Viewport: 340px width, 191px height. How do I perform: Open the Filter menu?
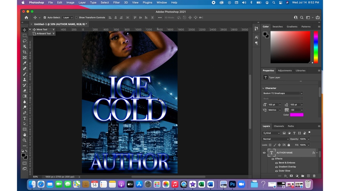(x=116, y=3)
